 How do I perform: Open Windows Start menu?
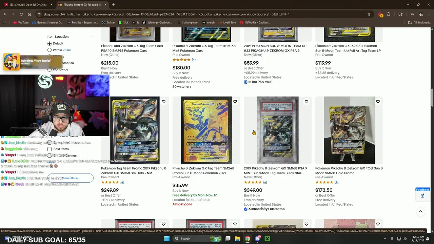point(166,239)
